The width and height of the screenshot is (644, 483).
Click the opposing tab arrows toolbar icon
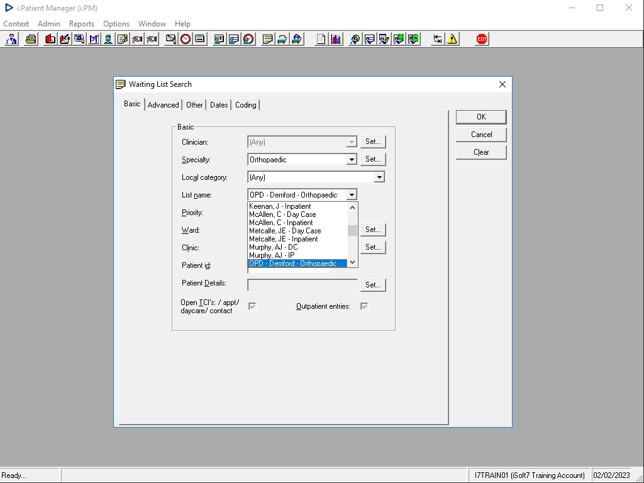click(x=438, y=39)
